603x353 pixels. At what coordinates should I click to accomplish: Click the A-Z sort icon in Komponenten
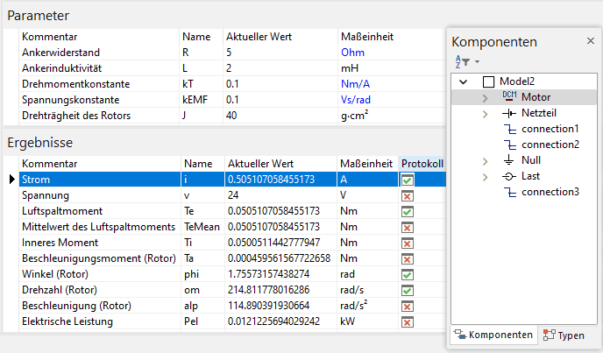click(x=460, y=61)
